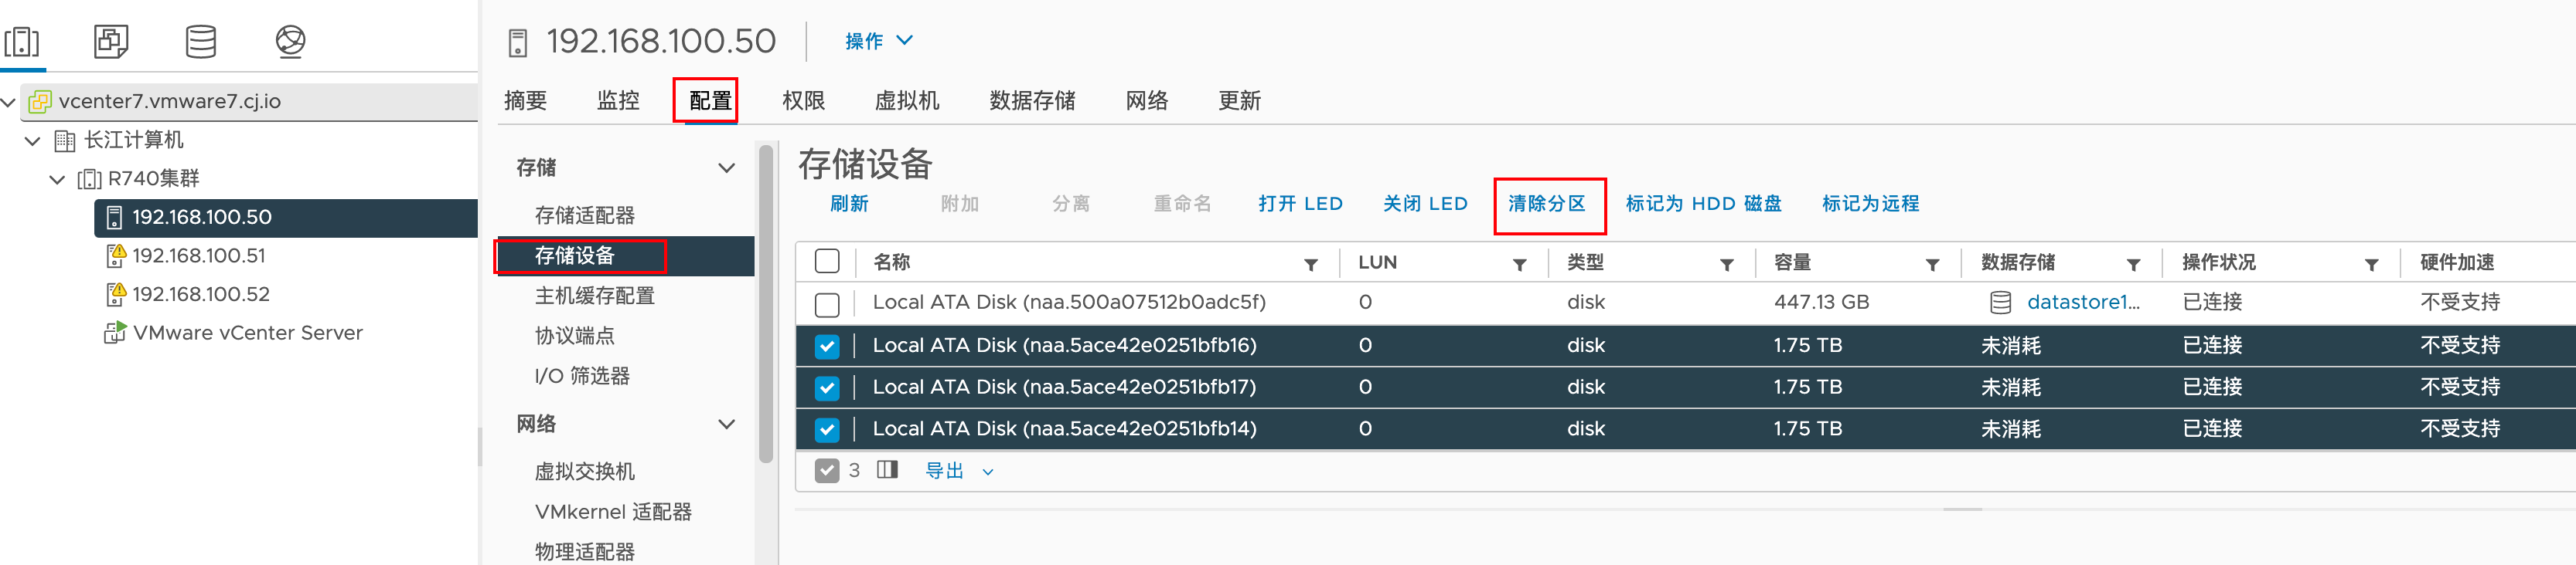Click the 清除分区 button
Screen dimensions: 2576x565
1546,204
